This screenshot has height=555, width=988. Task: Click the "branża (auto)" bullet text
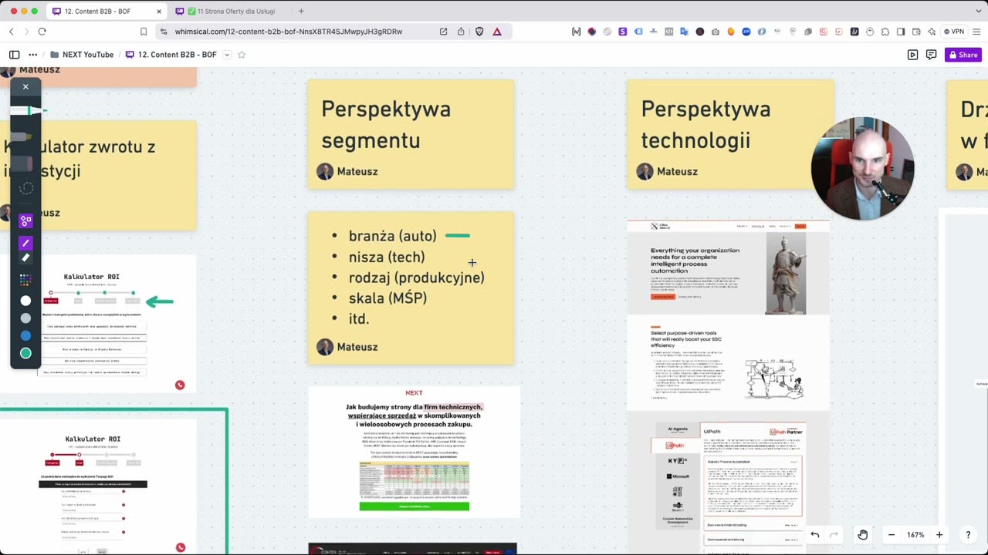(x=392, y=236)
